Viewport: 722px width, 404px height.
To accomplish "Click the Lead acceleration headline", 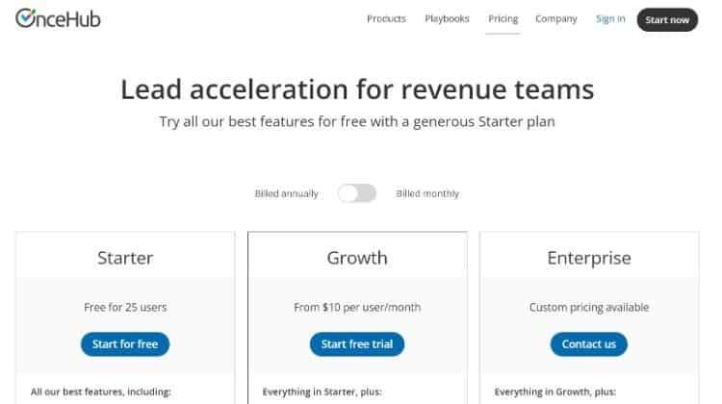I will [357, 90].
